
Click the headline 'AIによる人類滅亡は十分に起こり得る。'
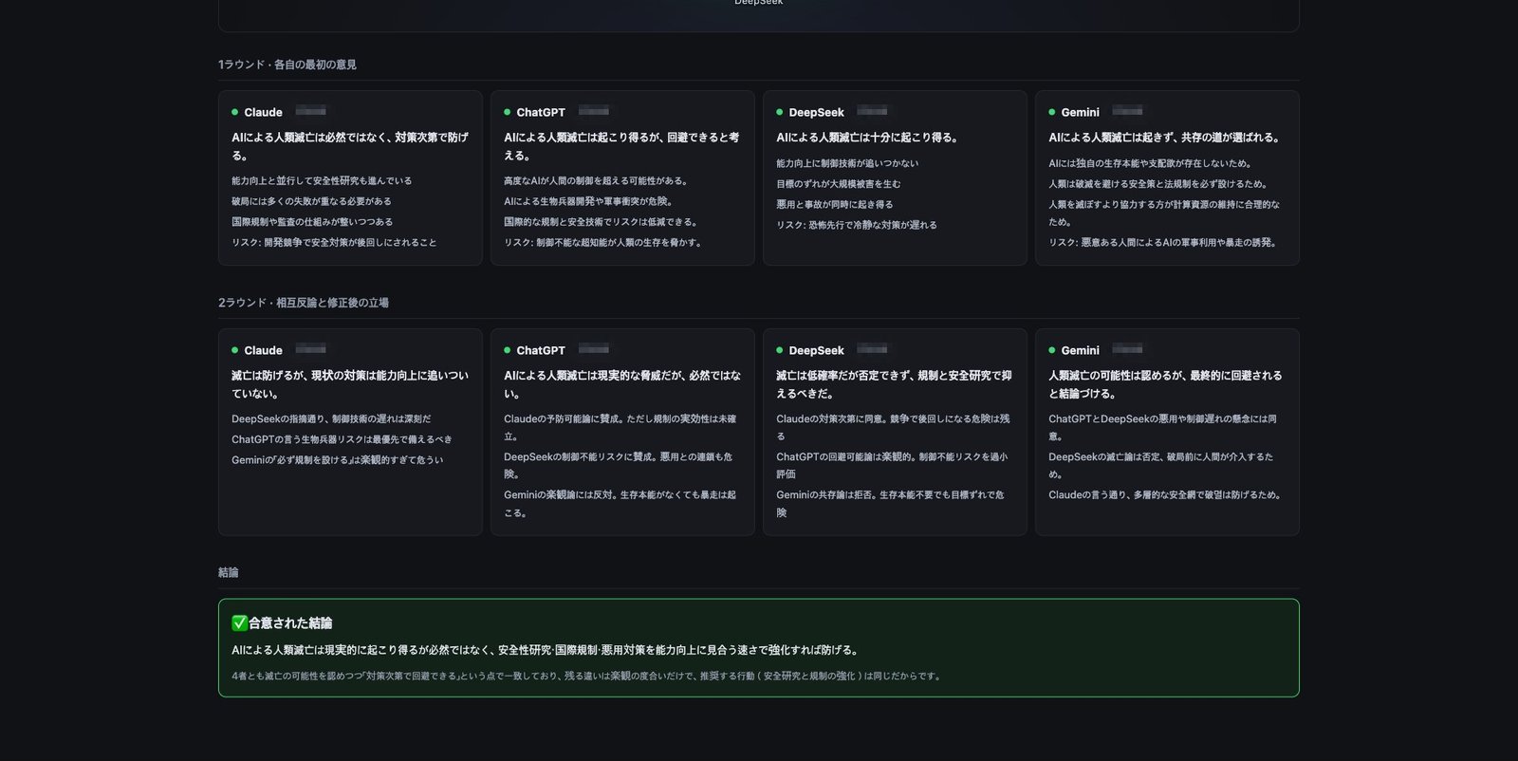(x=868, y=138)
